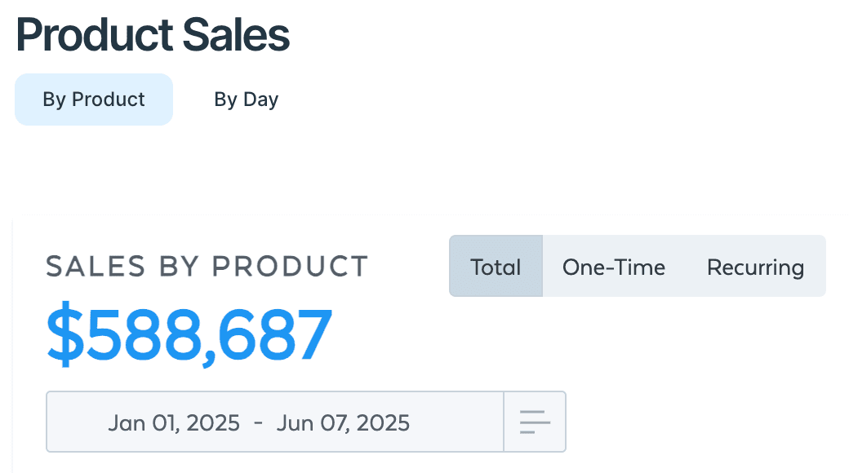This screenshot has height=473, width=849.
Task: Change the Jun 07, 2025 end date
Action: pyautogui.click(x=343, y=422)
